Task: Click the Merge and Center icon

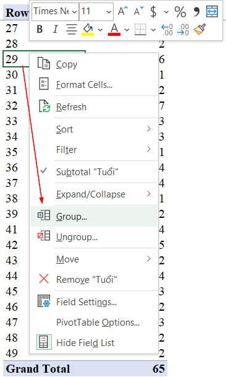Action: click(x=212, y=11)
